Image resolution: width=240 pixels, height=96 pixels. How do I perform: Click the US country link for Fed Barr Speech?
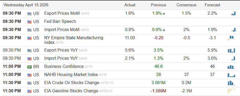tap(36, 22)
